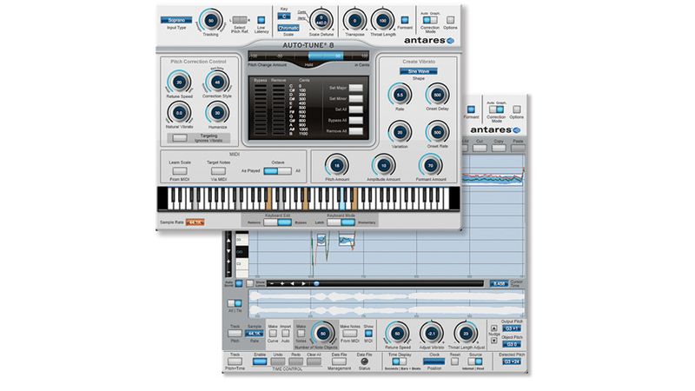Screen dimensions: 695x391
Task: Toggle Remove for note C
Action: coord(278,85)
